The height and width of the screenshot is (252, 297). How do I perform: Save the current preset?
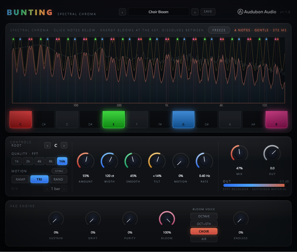(208, 12)
